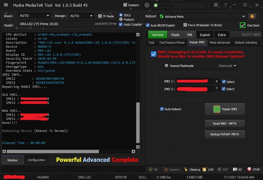Open ClearLog broom icon in bottom toolbar
The height and width of the screenshot is (180, 263).
pos(186,169)
